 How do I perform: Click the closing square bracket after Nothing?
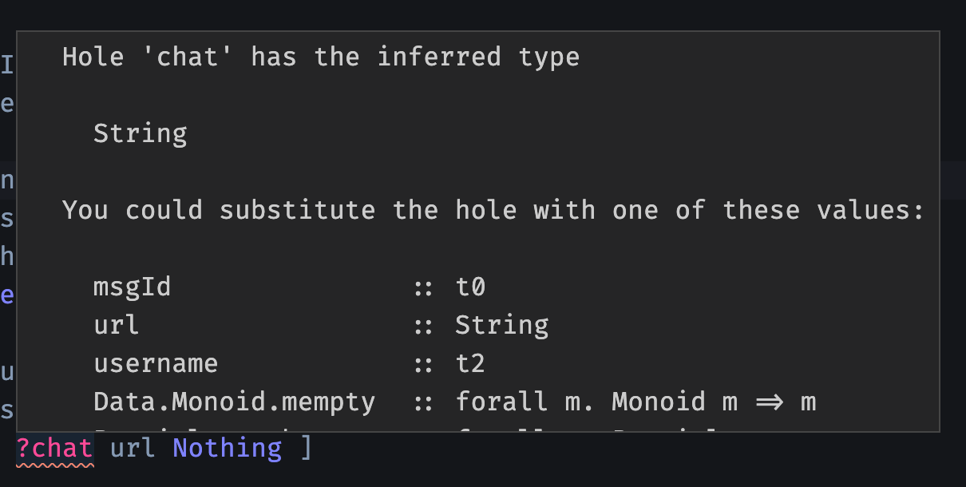point(306,448)
